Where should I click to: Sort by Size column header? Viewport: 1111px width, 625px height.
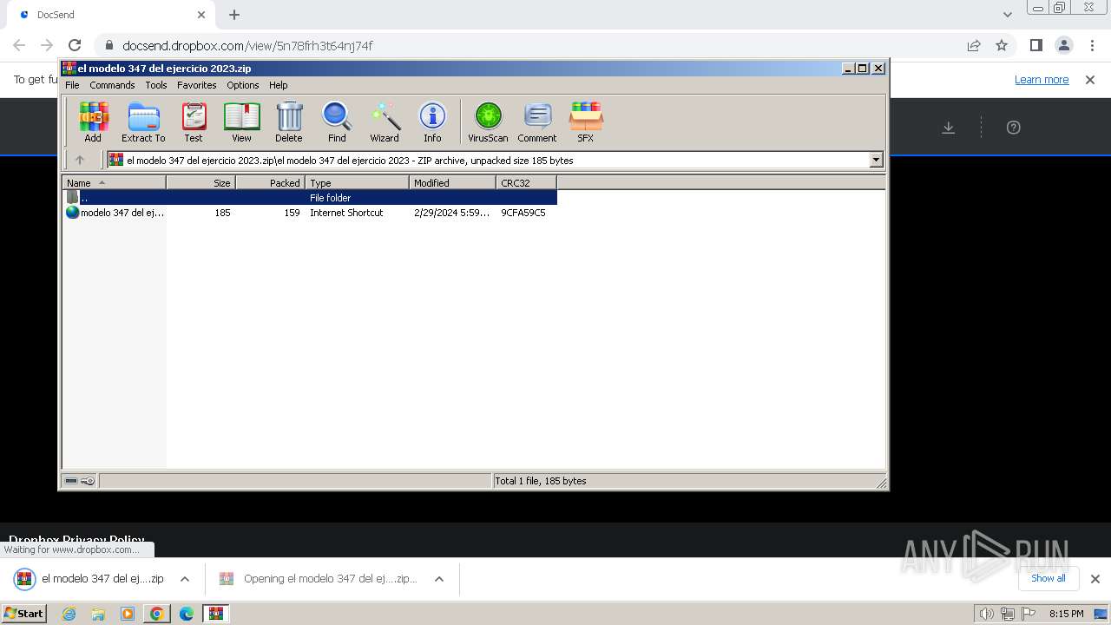point(201,182)
